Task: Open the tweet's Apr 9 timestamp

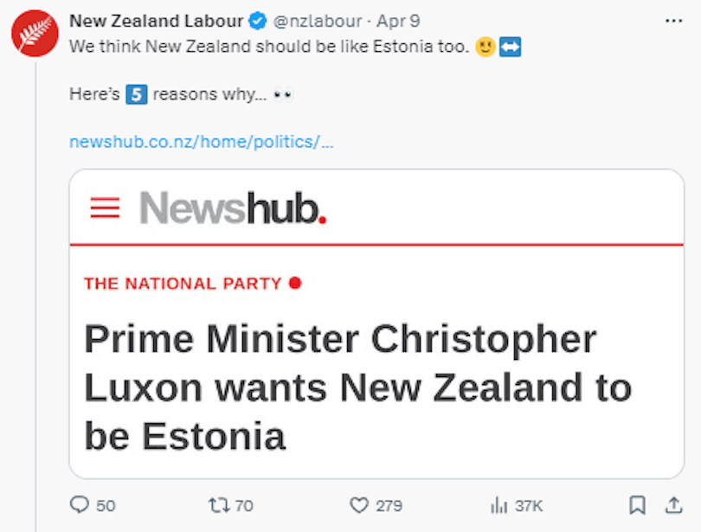Action: (398, 21)
